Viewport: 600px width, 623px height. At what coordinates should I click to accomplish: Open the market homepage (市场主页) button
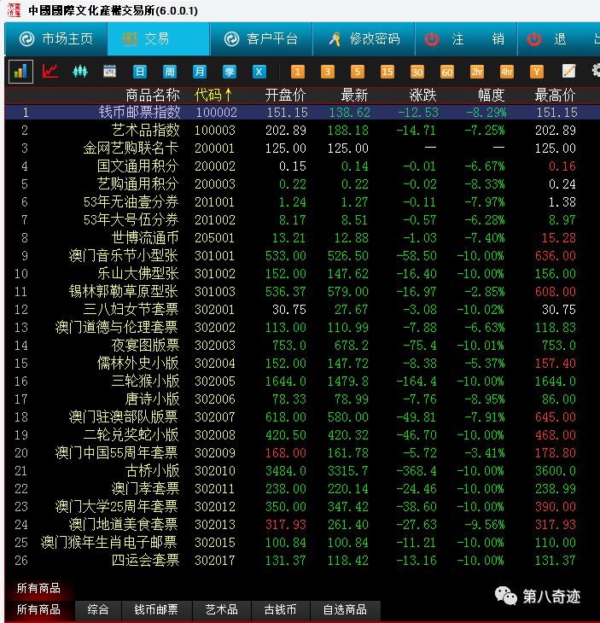pos(56,39)
